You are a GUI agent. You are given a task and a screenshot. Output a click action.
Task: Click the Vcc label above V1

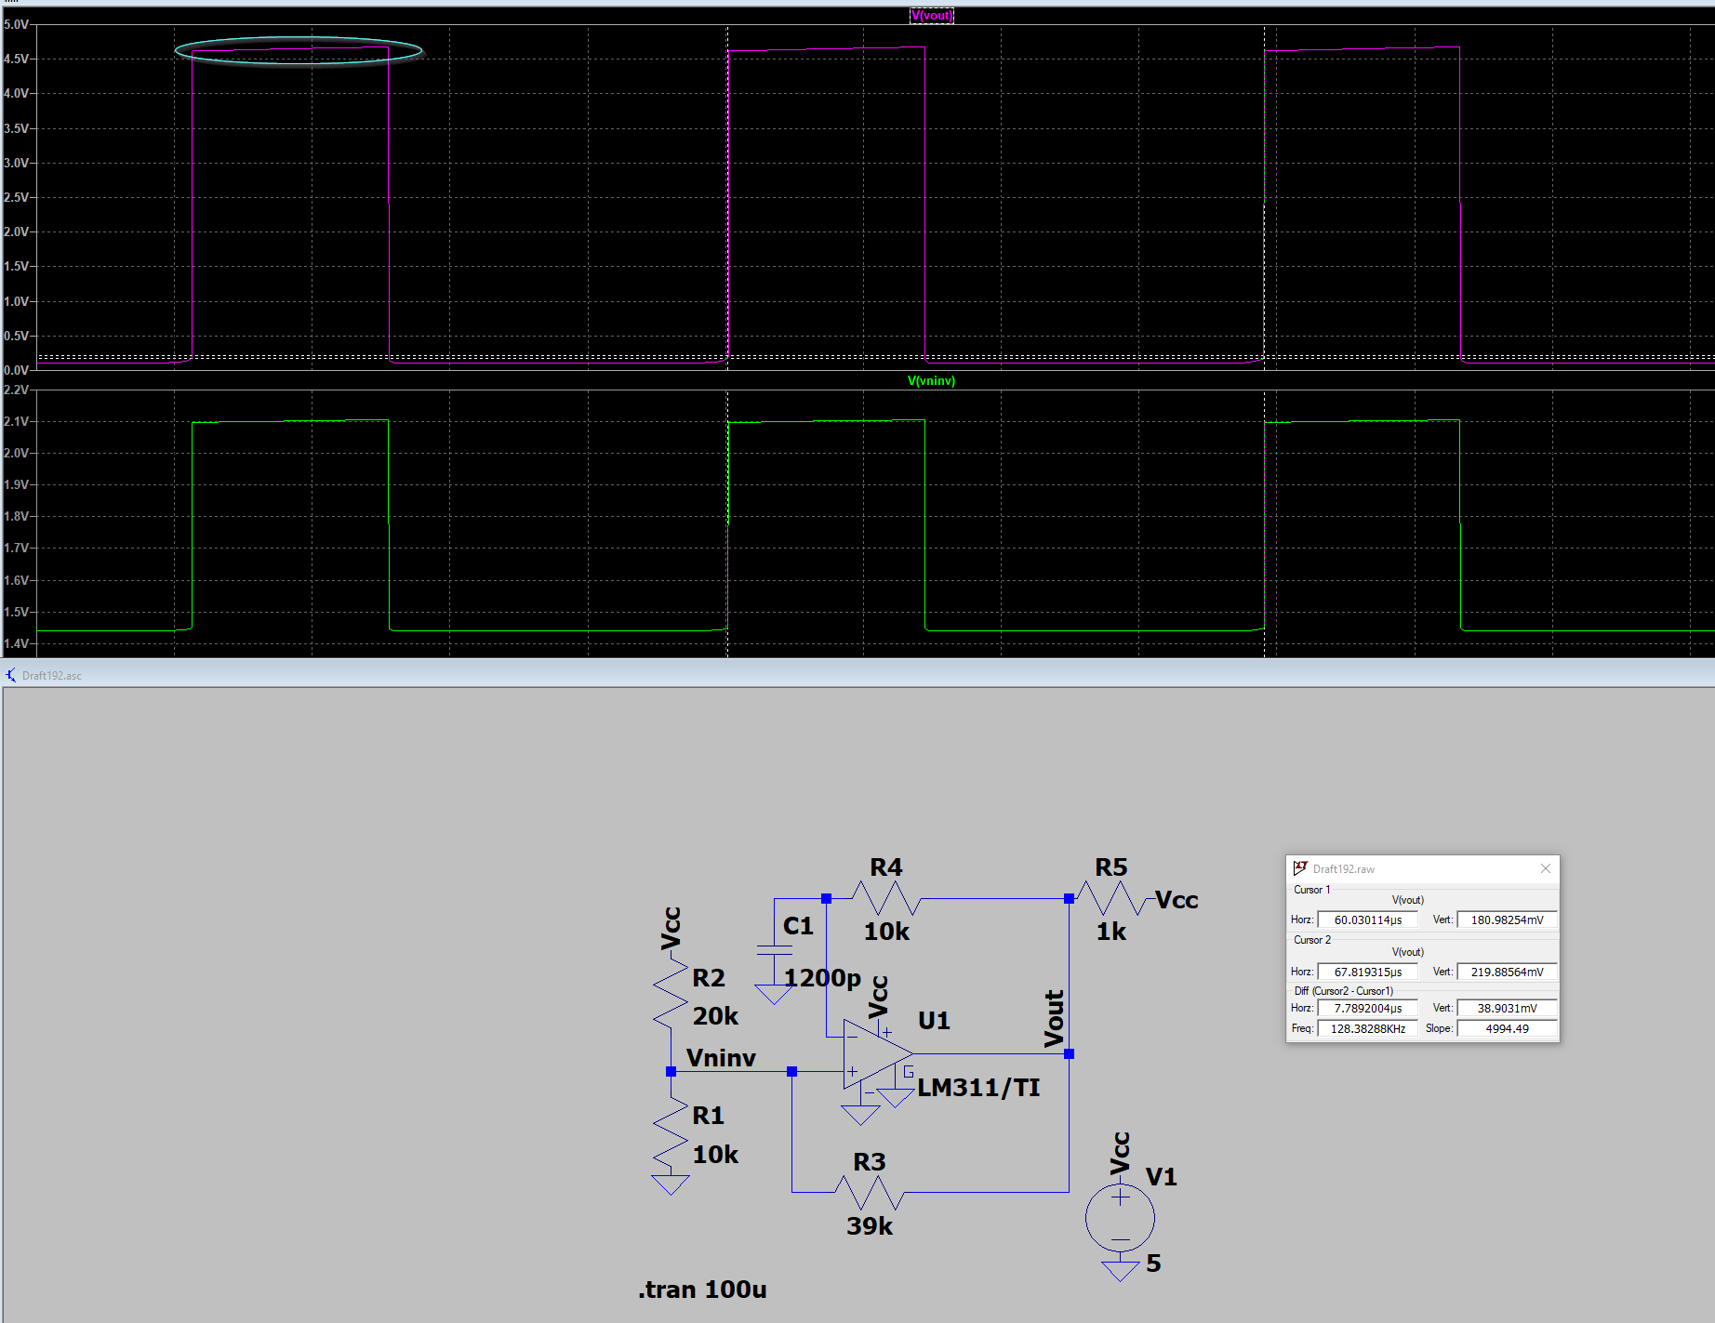coord(1120,1153)
